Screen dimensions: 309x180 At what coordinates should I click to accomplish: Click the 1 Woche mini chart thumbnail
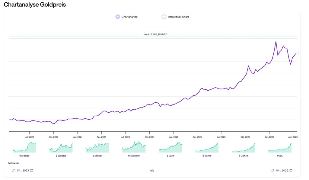coord(61,147)
